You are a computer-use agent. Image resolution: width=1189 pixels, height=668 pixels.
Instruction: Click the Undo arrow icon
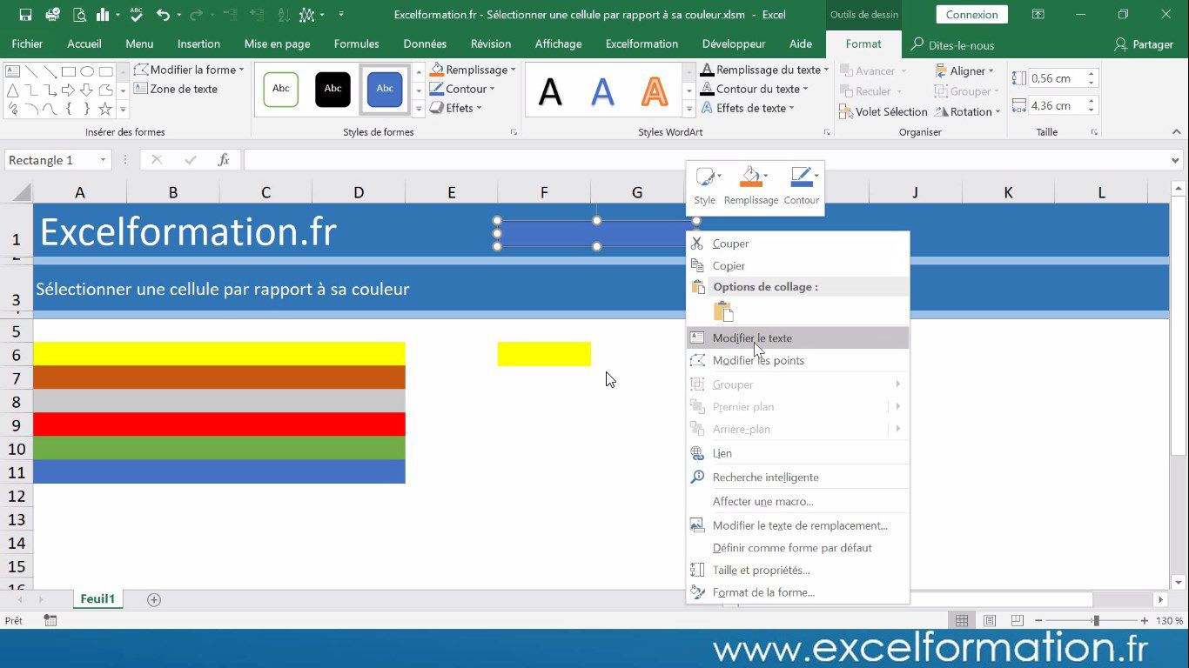163,15
